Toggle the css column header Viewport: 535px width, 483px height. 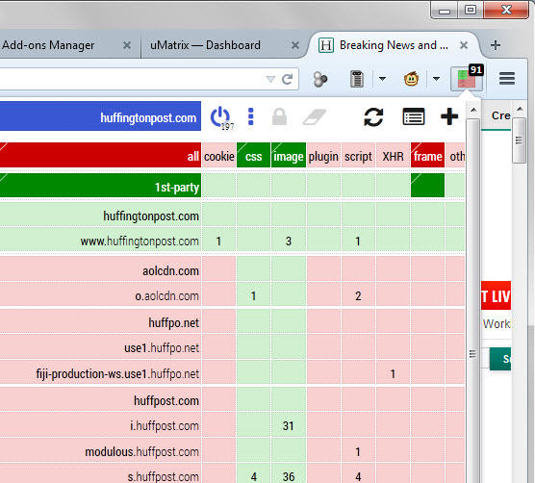[253, 155]
